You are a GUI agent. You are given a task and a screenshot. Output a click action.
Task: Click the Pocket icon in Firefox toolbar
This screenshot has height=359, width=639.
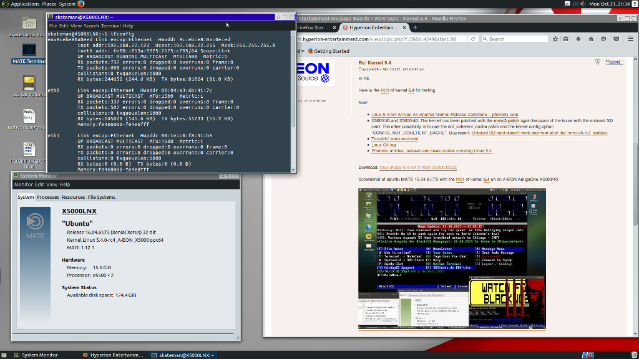[x=616, y=39]
